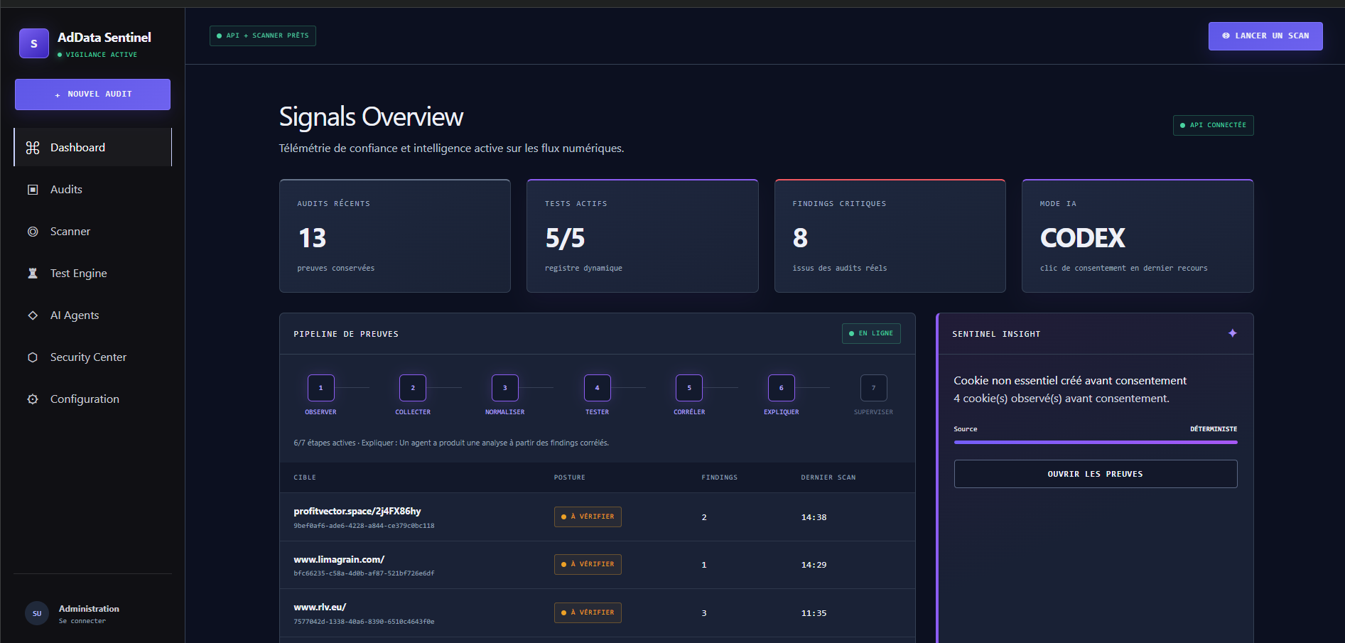Click À vérifier badge for profitvector.space

coord(588,517)
